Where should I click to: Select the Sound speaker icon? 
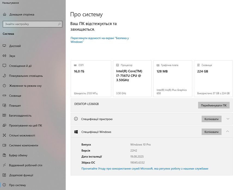4,56
